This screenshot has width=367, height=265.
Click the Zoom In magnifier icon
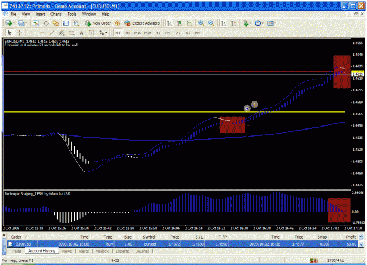201,23
